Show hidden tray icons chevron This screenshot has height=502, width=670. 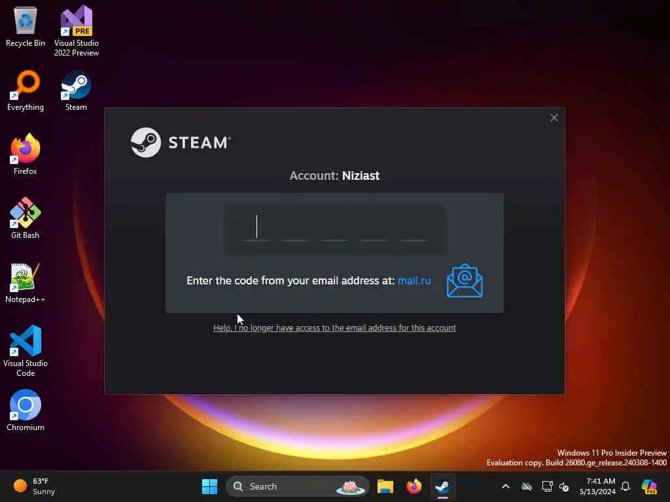[506, 486]
